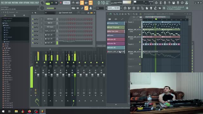
Task: Click the add channel plus button in Channel rack
Action: [50, 49]
